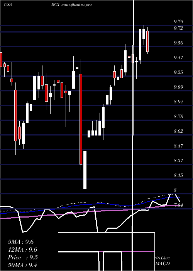Click the 12MA : 9.6 reading

pyautogui.click(x=22, y=250)
